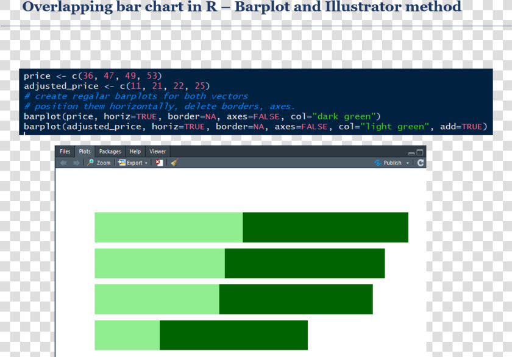Go to the Help tab
The image size is (512, 357).
coord(135,152)
